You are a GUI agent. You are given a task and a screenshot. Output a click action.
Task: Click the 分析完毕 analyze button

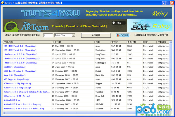(x=96, y=35)
